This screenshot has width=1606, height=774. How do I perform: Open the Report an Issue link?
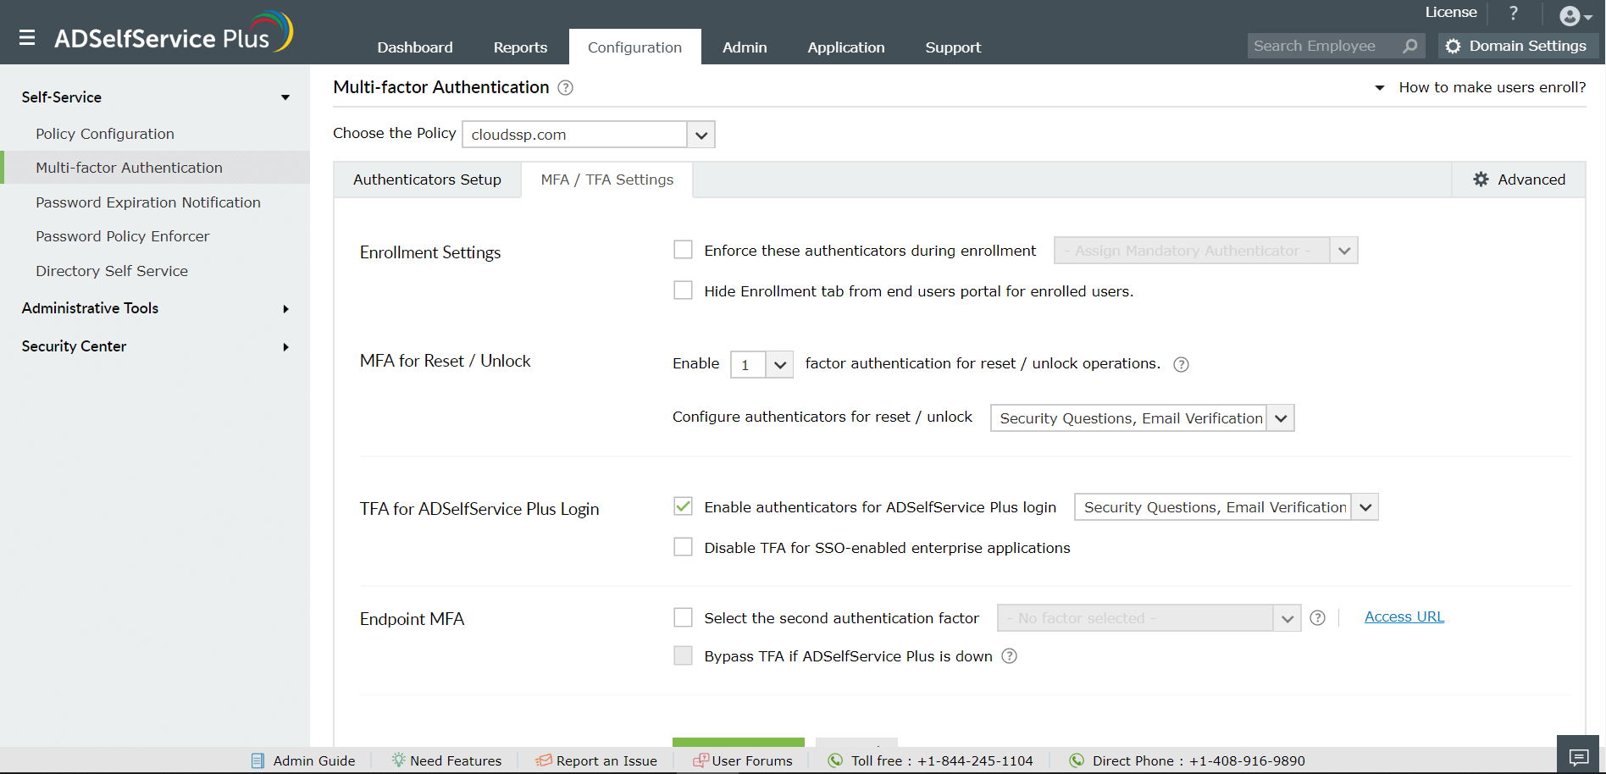pos(606,760)
